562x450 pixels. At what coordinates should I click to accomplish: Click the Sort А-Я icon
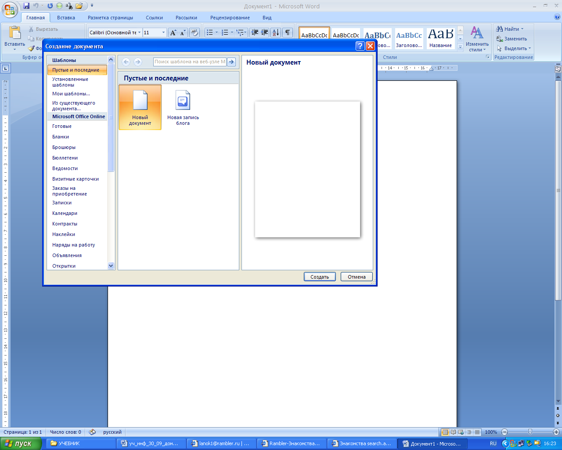pyautogui.click(x=276, y=33)
